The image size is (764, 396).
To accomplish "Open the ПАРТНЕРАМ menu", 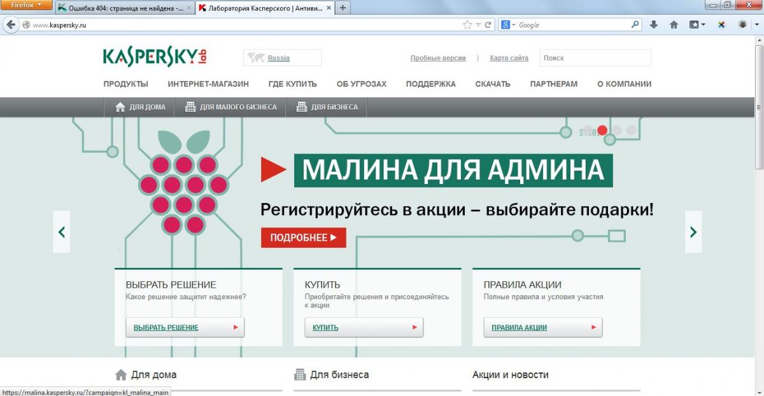I will (554, 84).
